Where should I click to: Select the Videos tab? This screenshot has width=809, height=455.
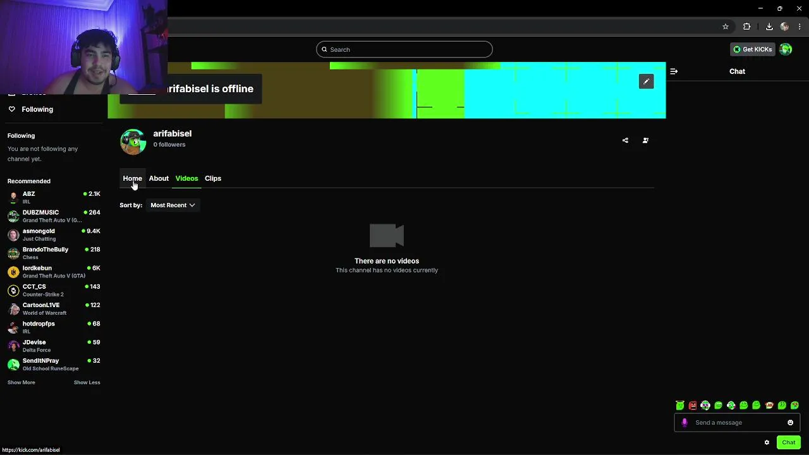[186, 178]
